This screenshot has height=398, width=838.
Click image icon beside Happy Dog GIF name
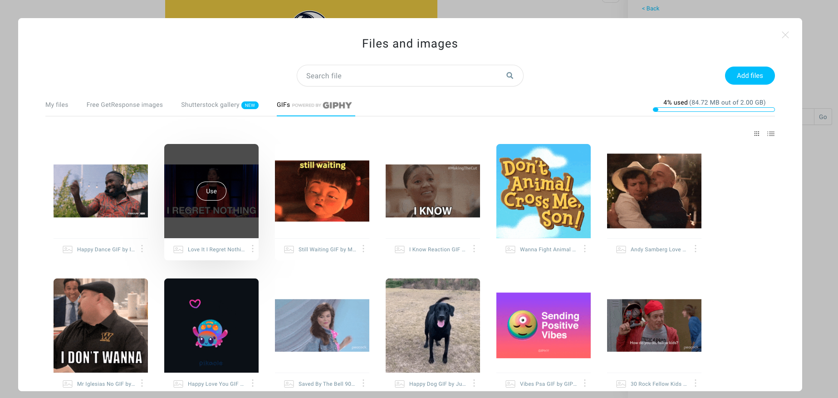(x=400, y=384)
